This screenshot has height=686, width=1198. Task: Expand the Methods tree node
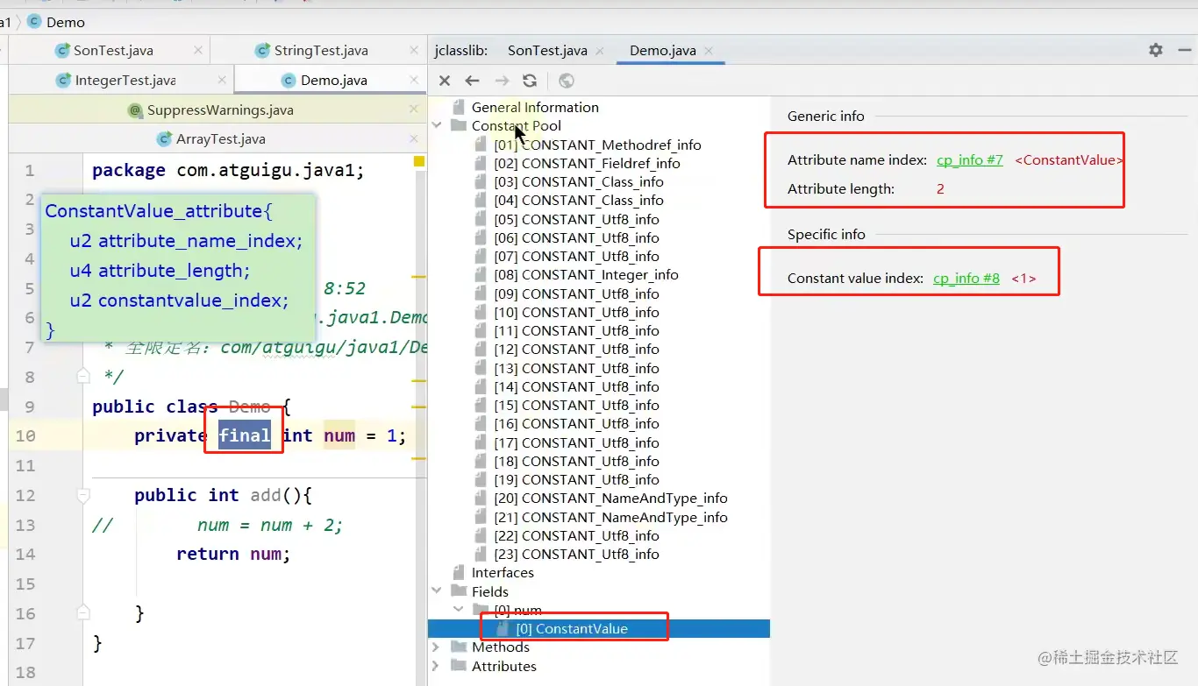[437, 647]
